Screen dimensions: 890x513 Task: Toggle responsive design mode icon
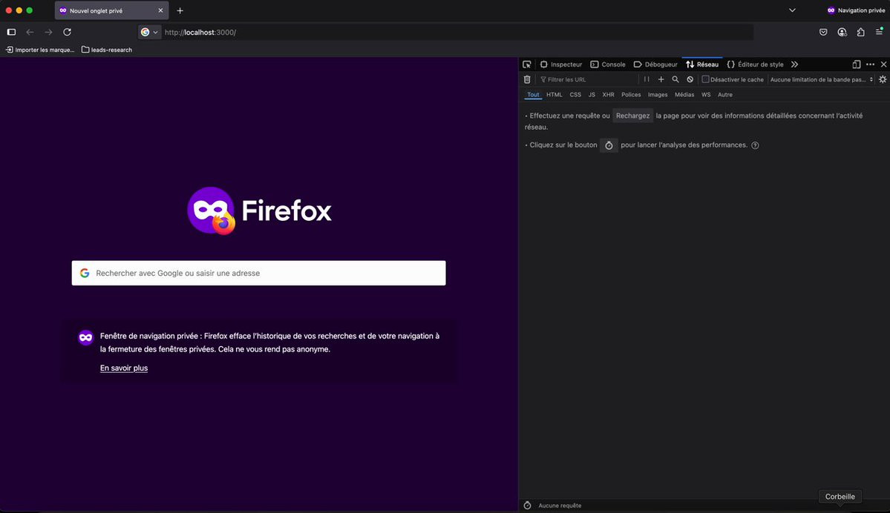point(857,64)
